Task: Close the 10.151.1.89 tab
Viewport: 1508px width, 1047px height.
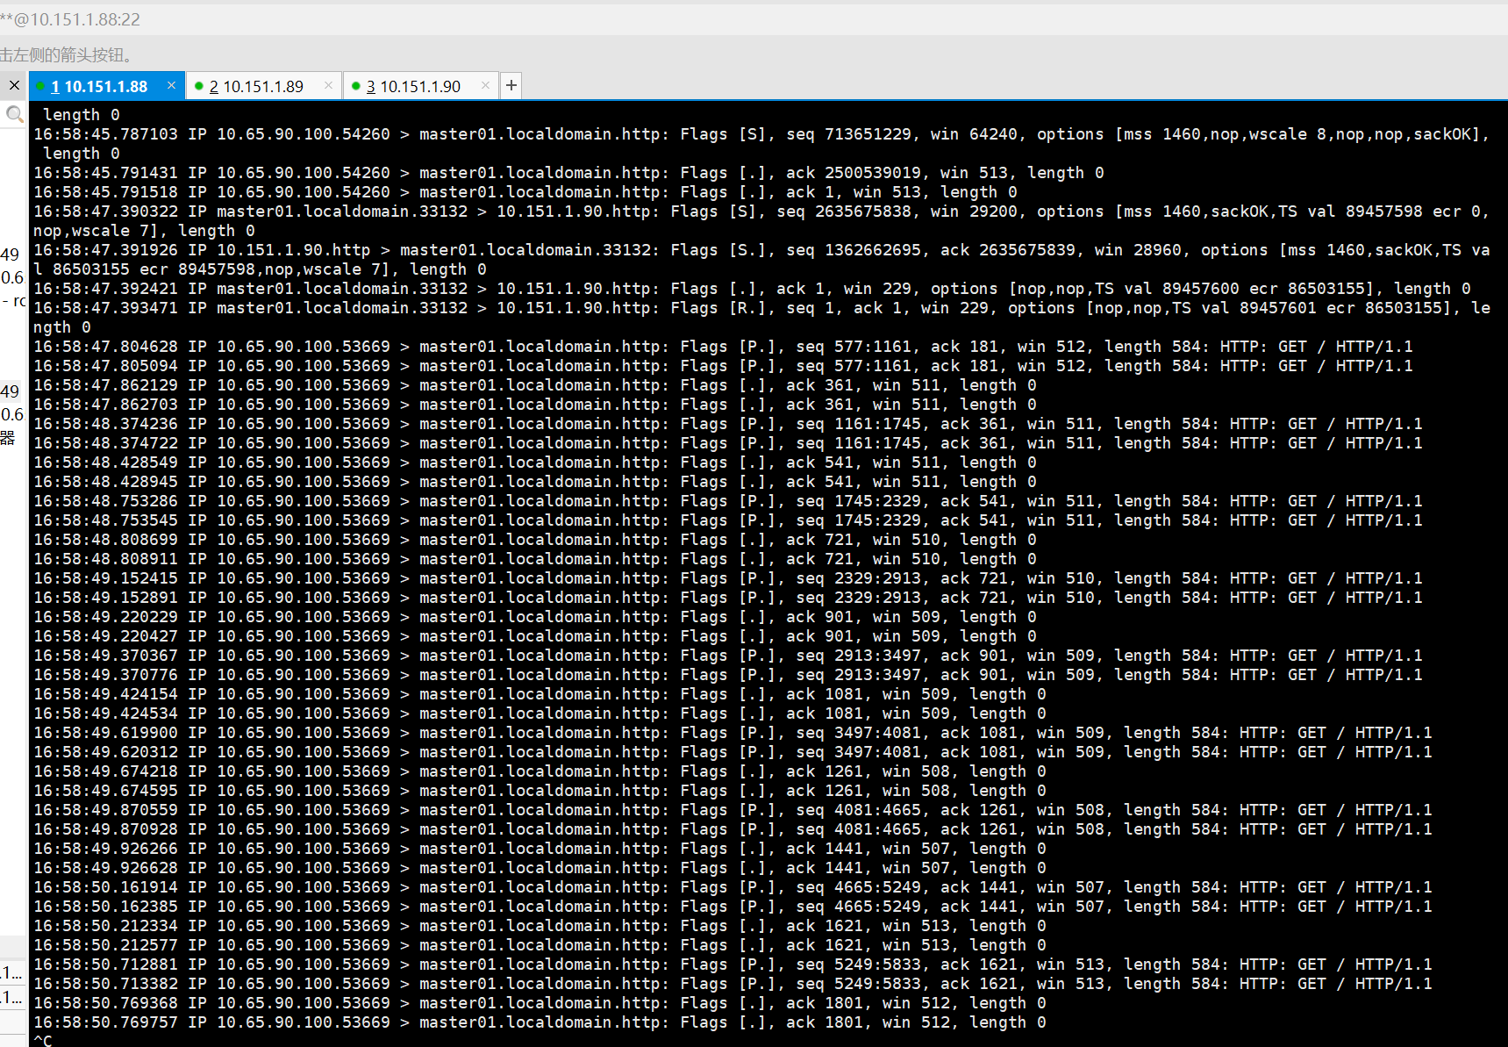Action: (328, 85)
